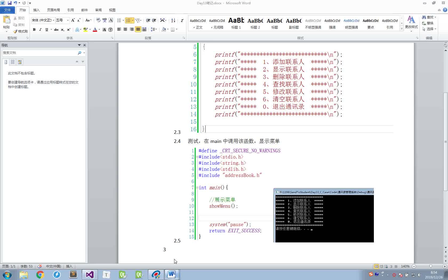Click the zoom in plus button

445,266
